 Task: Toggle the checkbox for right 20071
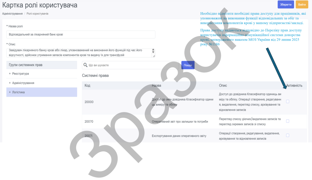click(288, 135)
